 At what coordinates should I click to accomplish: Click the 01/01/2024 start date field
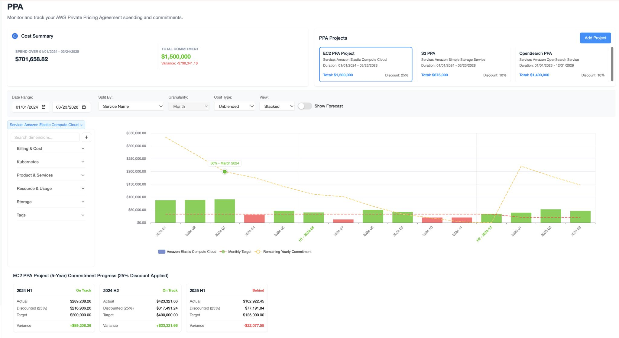(31, 107)
